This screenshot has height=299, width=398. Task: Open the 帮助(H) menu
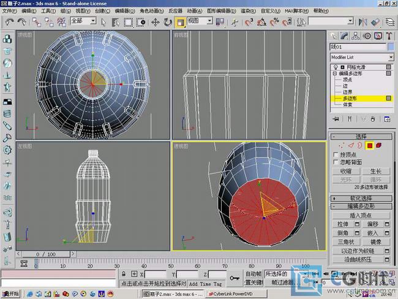321,11
